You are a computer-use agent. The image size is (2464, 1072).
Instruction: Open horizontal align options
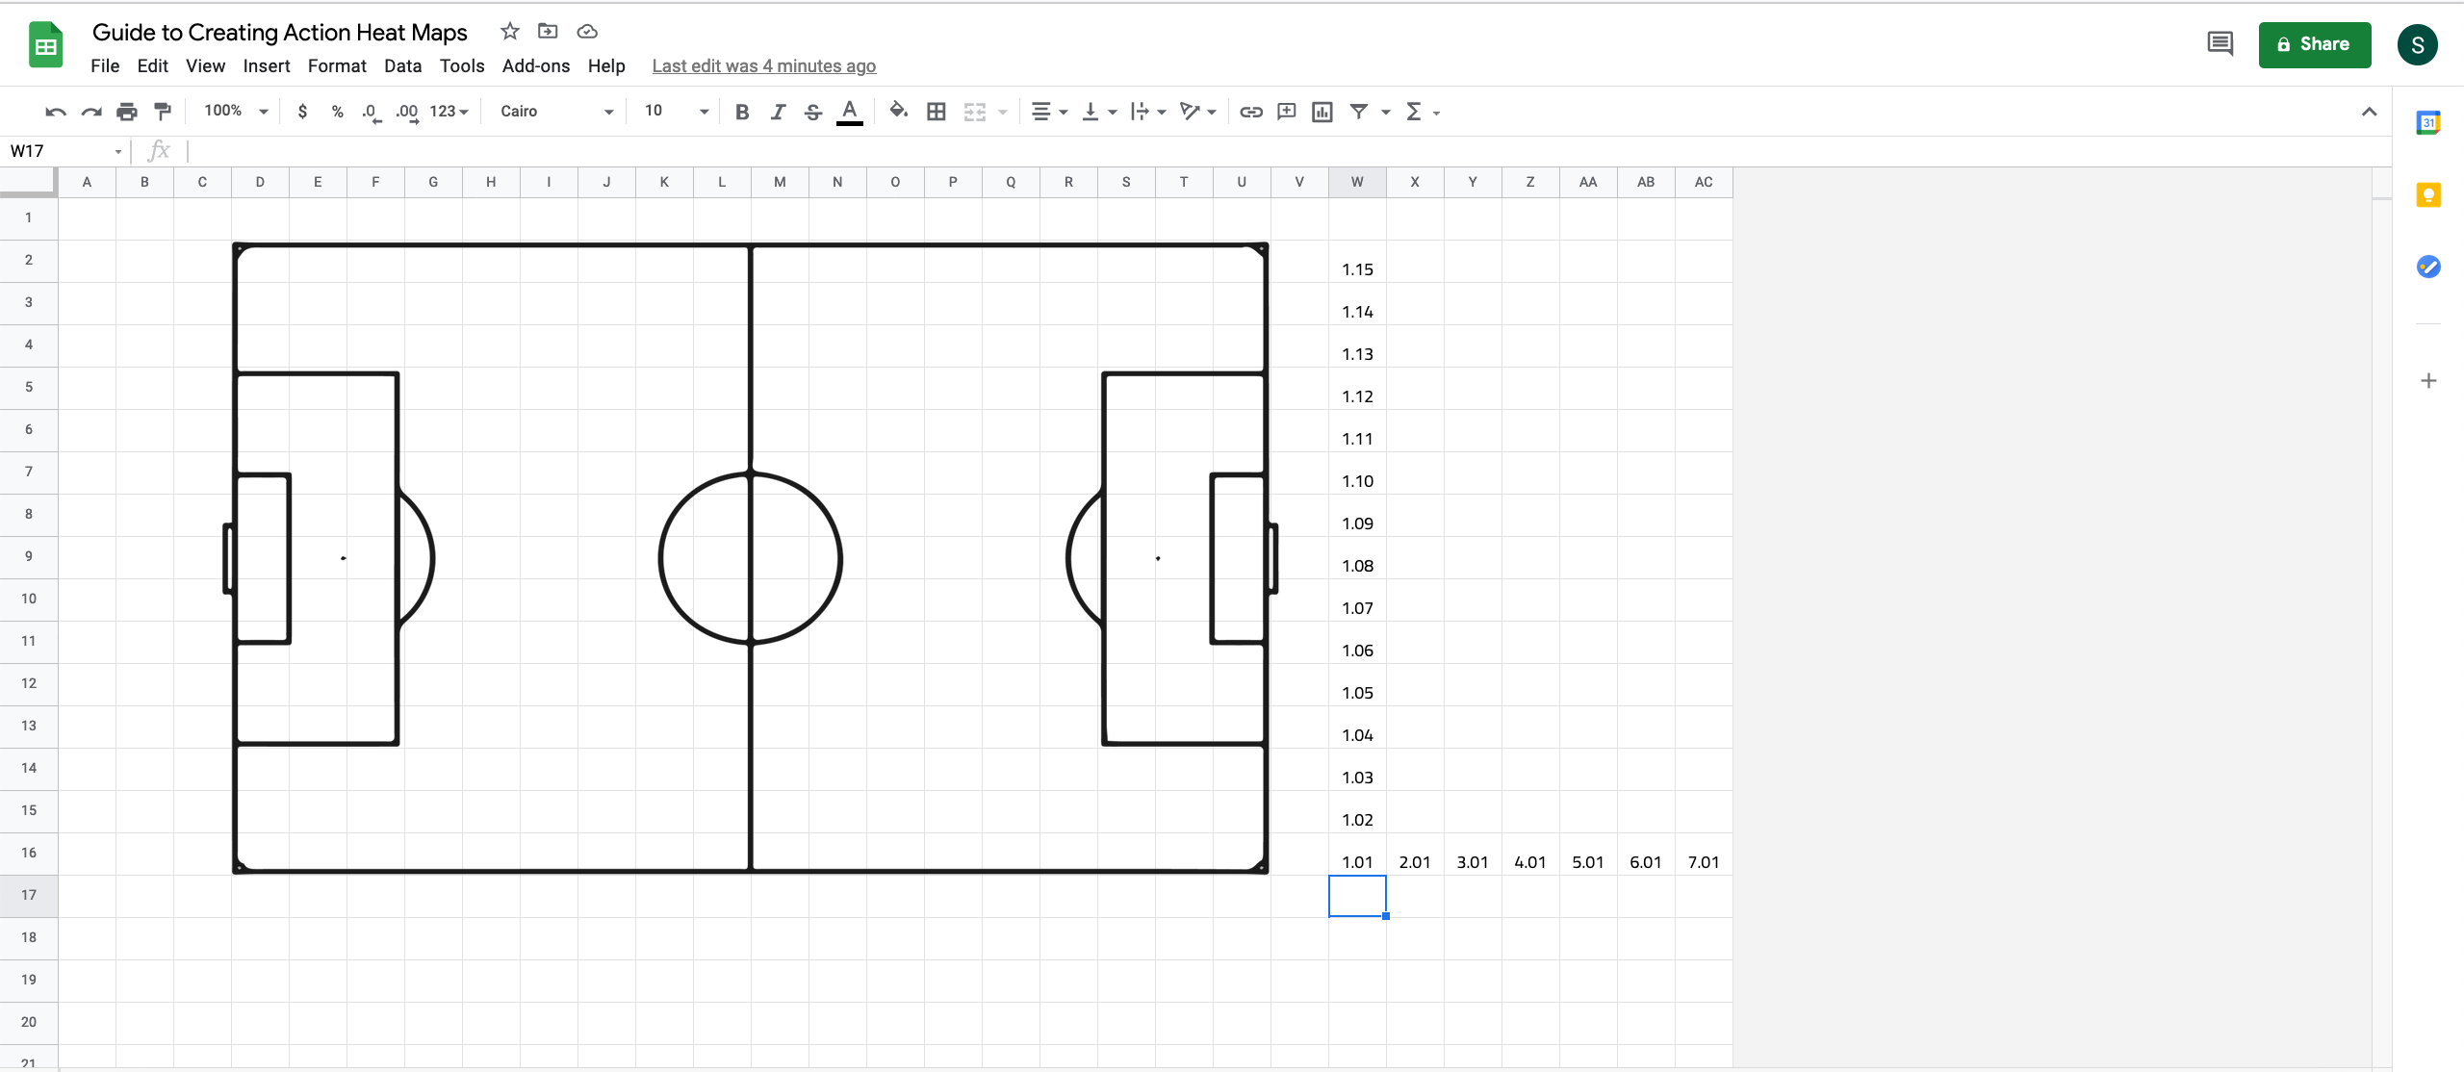click(x=1048, y=112)
